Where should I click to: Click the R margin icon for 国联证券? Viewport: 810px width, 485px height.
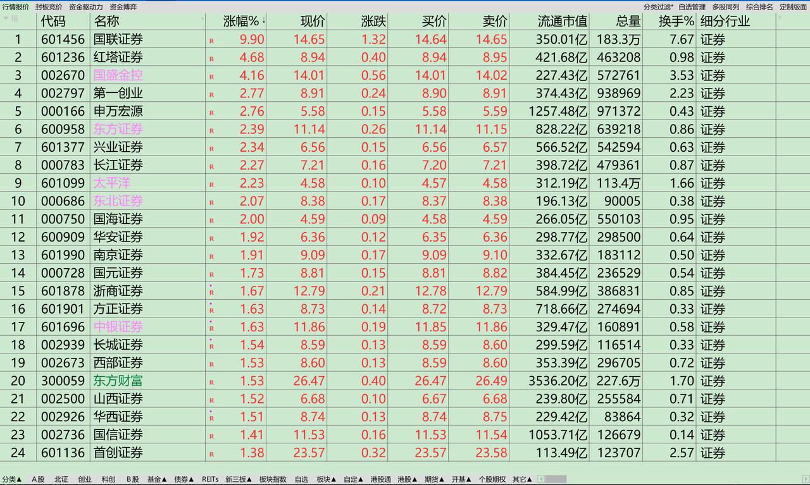coord(211,41)
